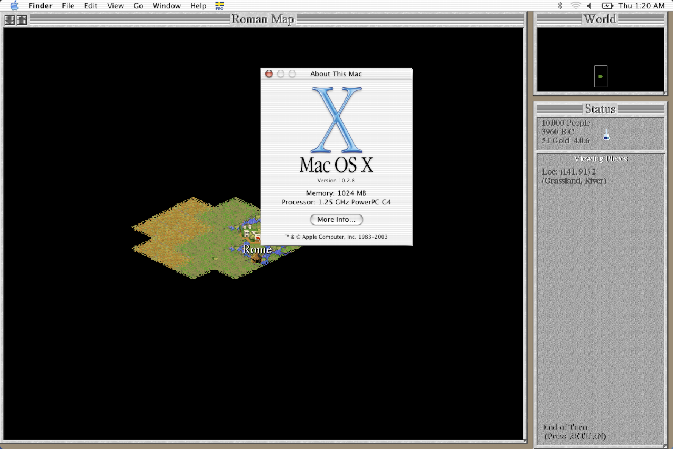
Task: Click the '(Grassland, River)' terrain text
Action: tap(574, 181)
